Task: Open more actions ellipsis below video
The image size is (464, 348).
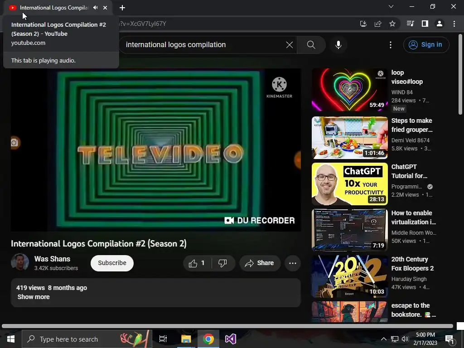Action: [293, 263]
